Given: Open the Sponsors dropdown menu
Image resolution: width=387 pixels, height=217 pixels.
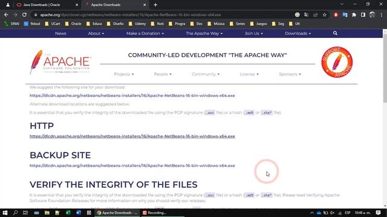Looking at the screenshot, I should 290,74.
